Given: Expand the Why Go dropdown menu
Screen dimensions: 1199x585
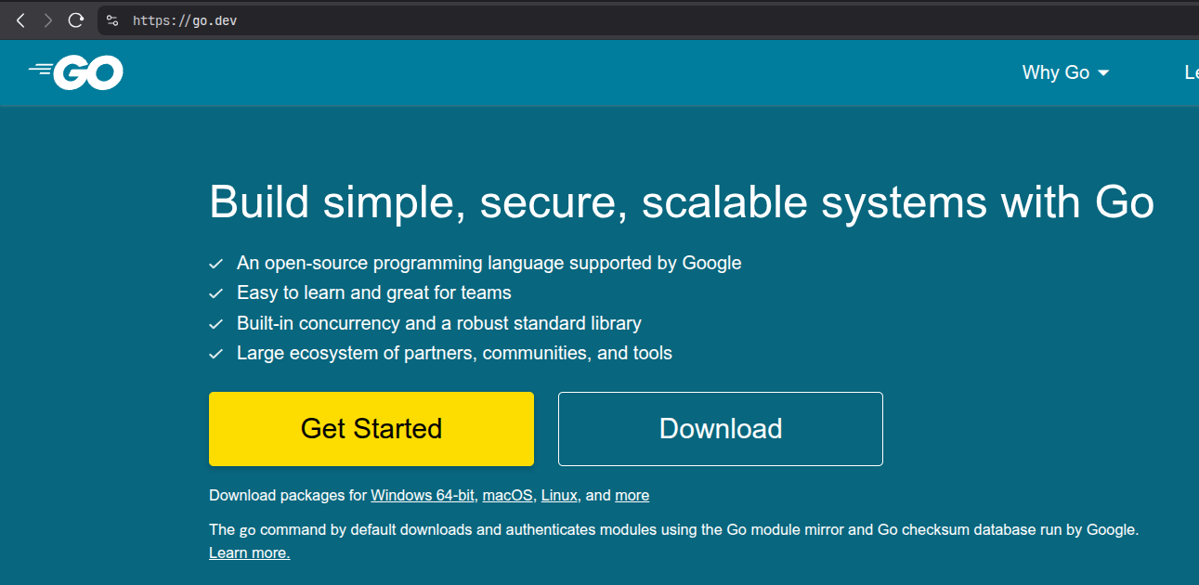Looking at the screenshot, I should (1065, 72).
